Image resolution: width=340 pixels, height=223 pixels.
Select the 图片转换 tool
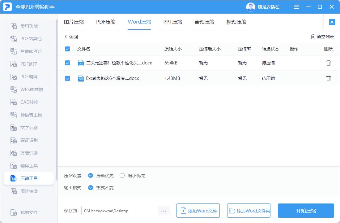tap(26, 191)
